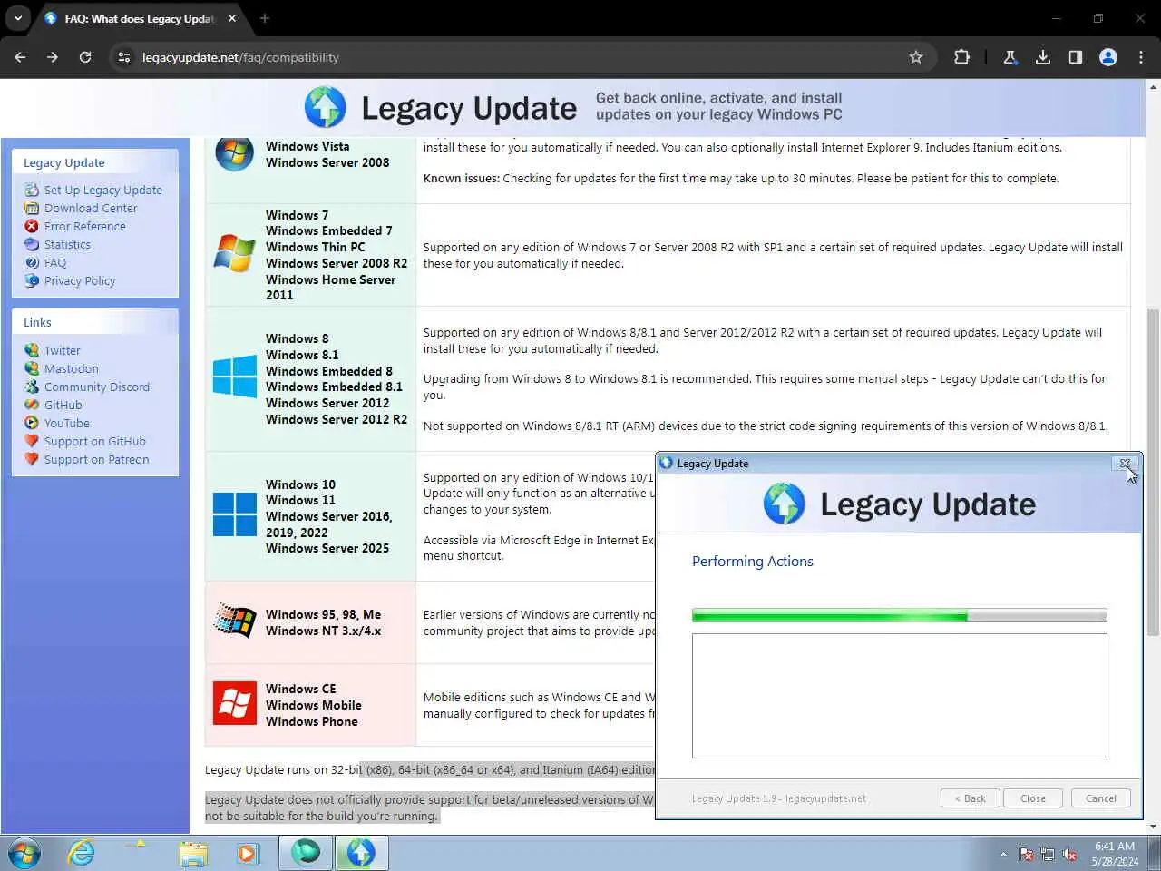Open the Community Discord link
Viewport: 1161px width, 871px height.
[97, 387]
